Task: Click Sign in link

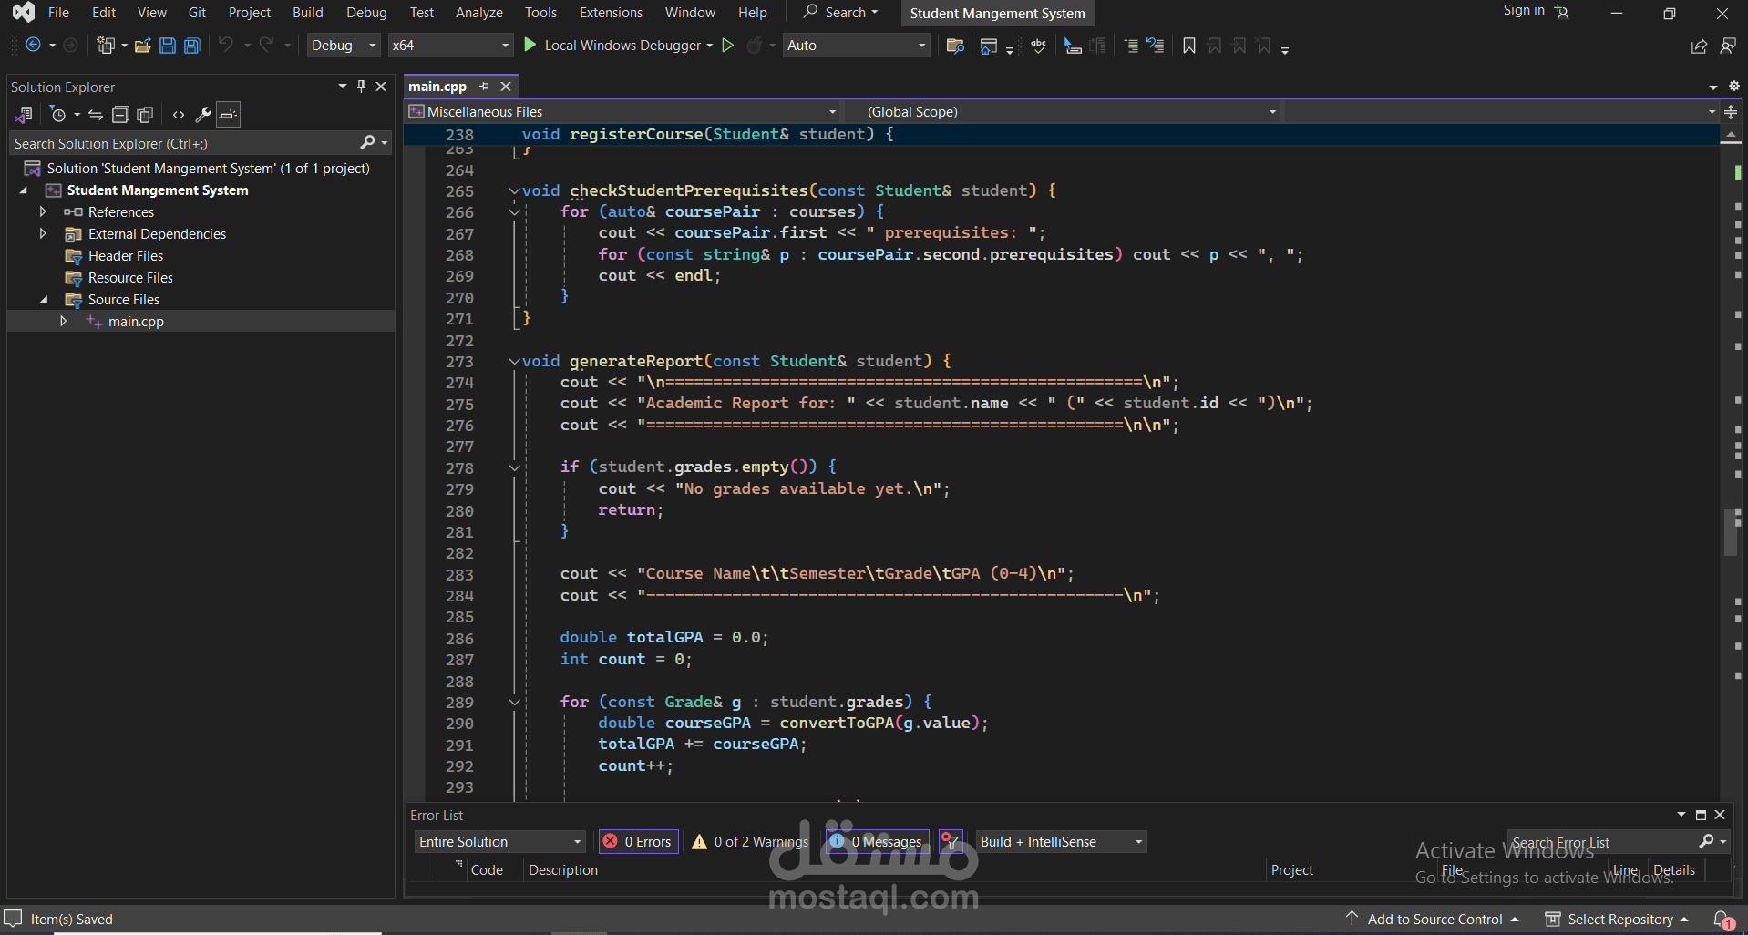Action: coord(1523,11)
